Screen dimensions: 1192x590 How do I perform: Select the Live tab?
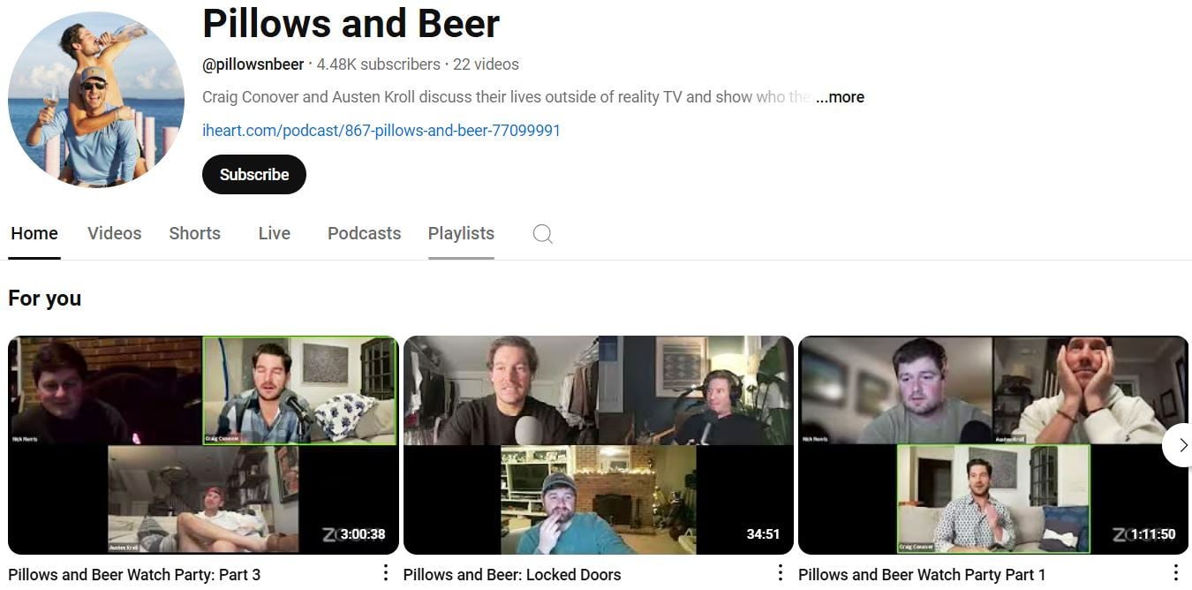coord(274,233)
